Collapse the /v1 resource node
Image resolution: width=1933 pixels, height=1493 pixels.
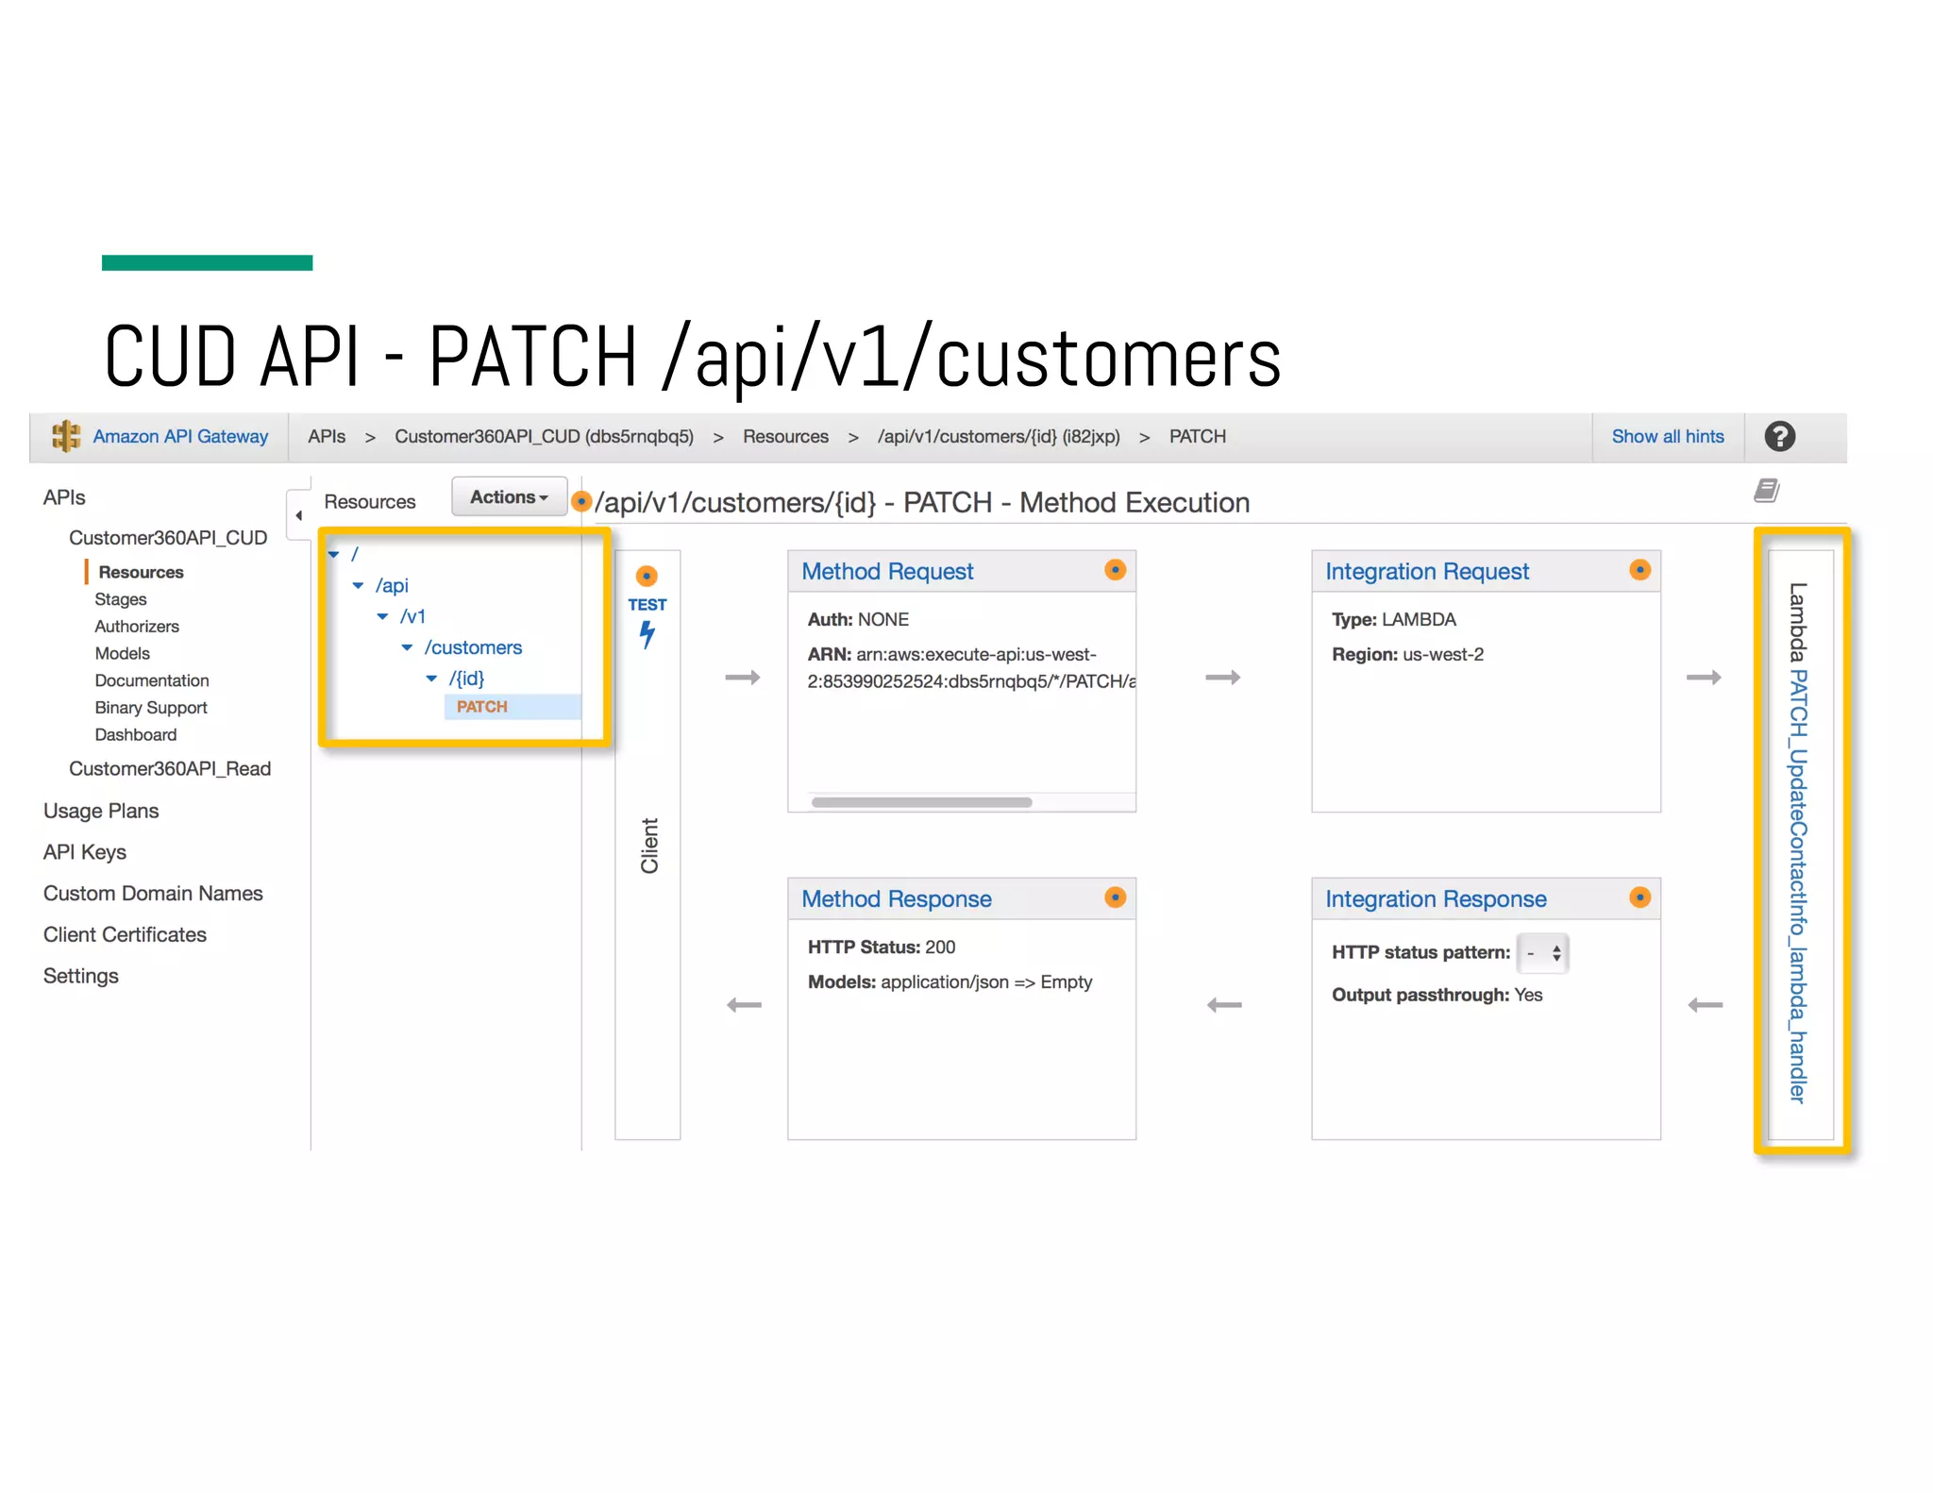pos(382,616)
